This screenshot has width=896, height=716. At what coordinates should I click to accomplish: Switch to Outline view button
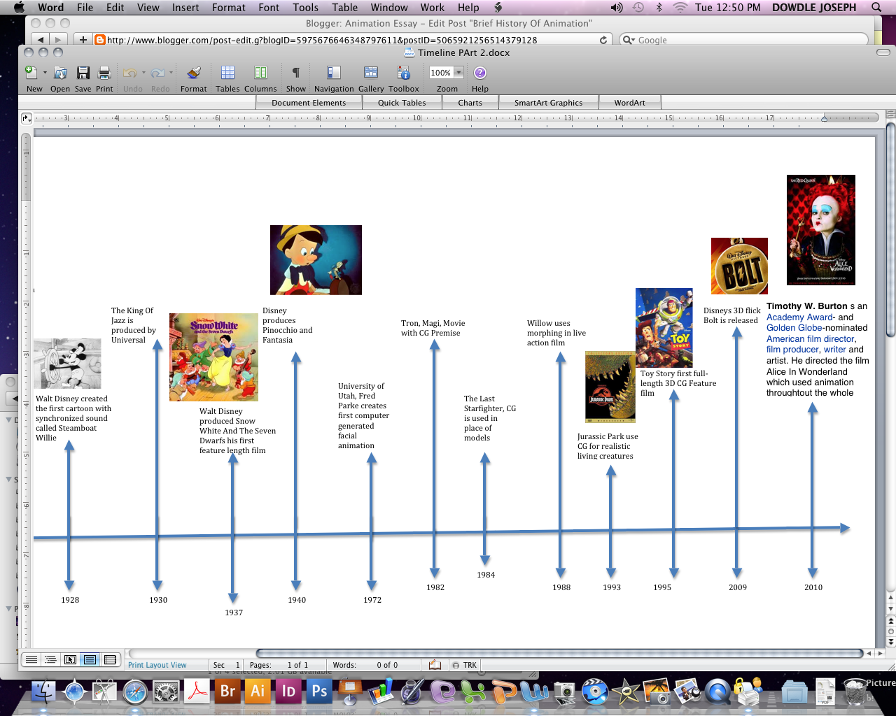(x=50, y=659)
